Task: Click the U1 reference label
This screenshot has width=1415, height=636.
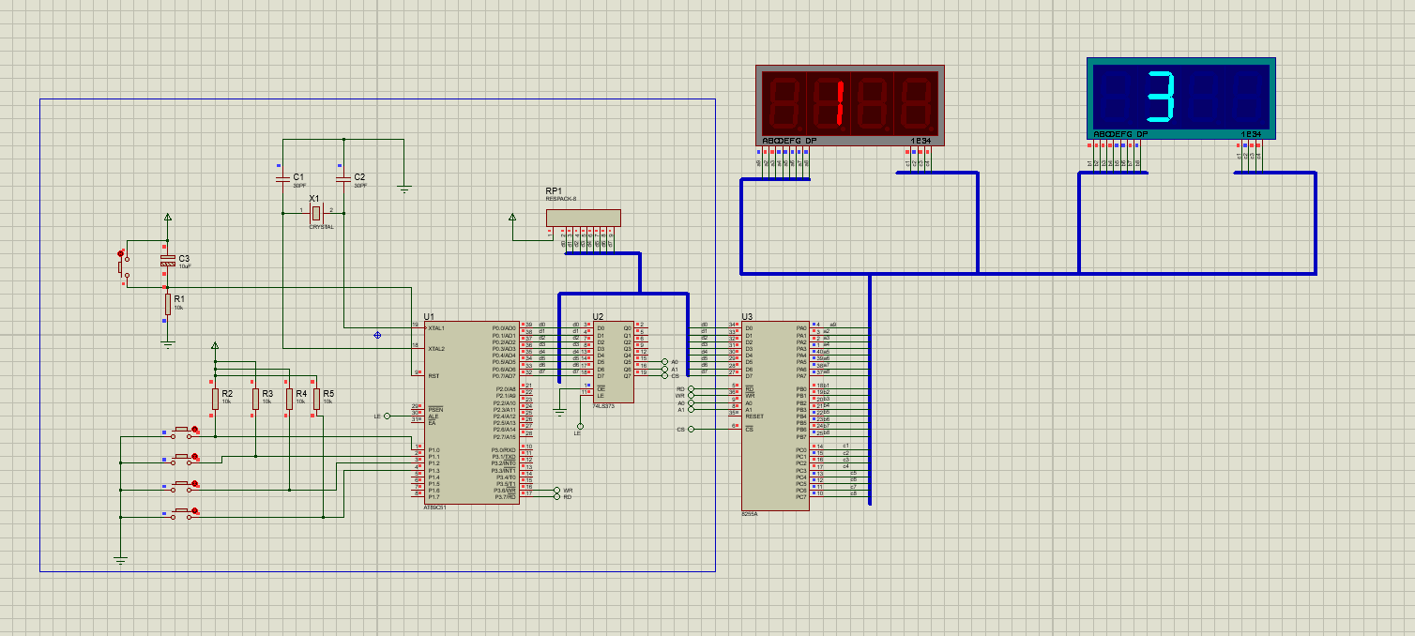Action: coord(430,316)
